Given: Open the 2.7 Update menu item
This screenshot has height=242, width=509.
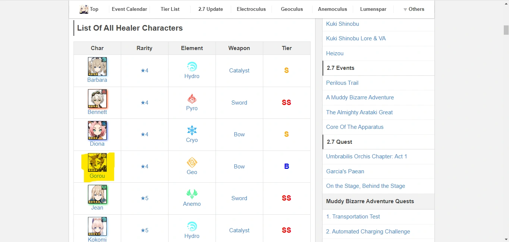Looking at the screenshot, I should (211, 9).
